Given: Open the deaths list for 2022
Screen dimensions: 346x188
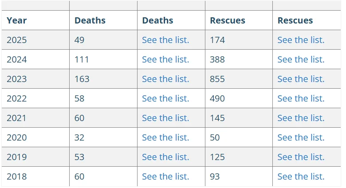Looking at the screenshot, I should 165,98.
